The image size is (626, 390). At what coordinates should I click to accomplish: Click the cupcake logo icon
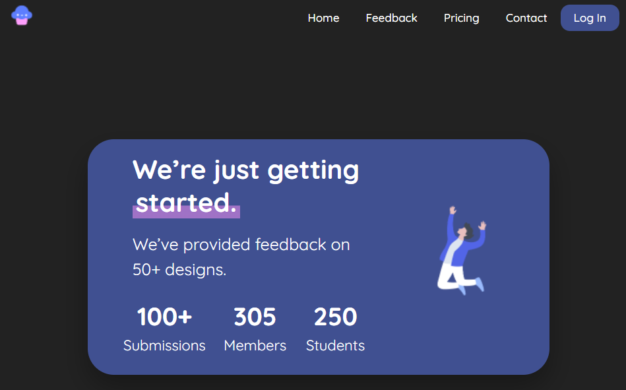[22, 15]
